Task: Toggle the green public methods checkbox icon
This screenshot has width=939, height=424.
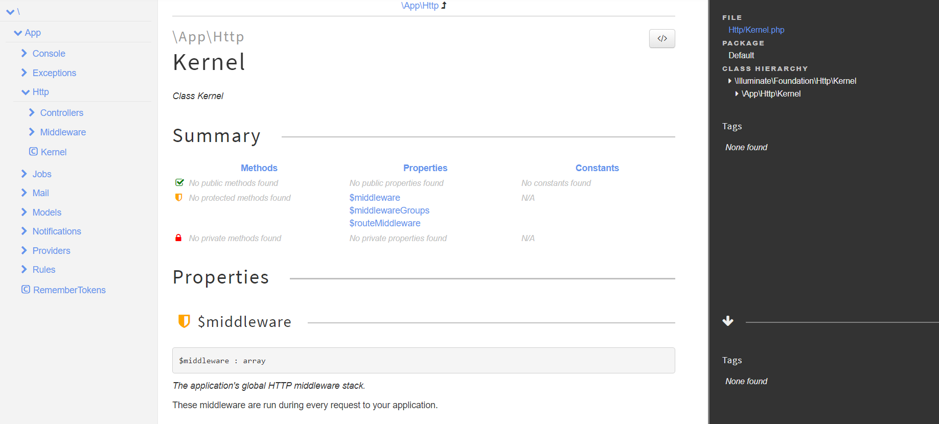Action: point(179,183)
